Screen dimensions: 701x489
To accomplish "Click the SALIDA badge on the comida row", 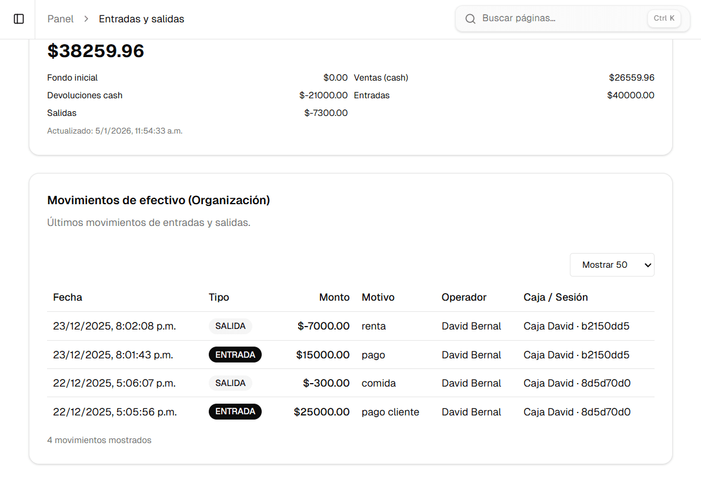I will click(231, 382).
